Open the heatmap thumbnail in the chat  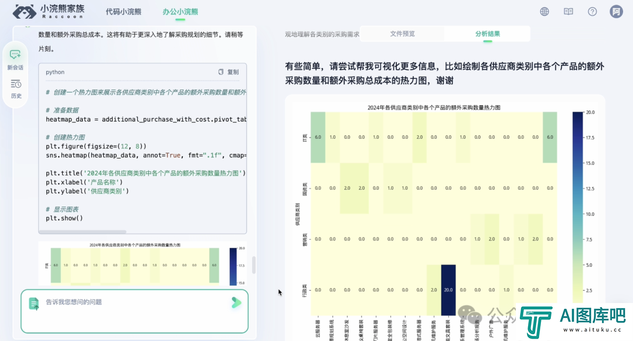(142, 263)
